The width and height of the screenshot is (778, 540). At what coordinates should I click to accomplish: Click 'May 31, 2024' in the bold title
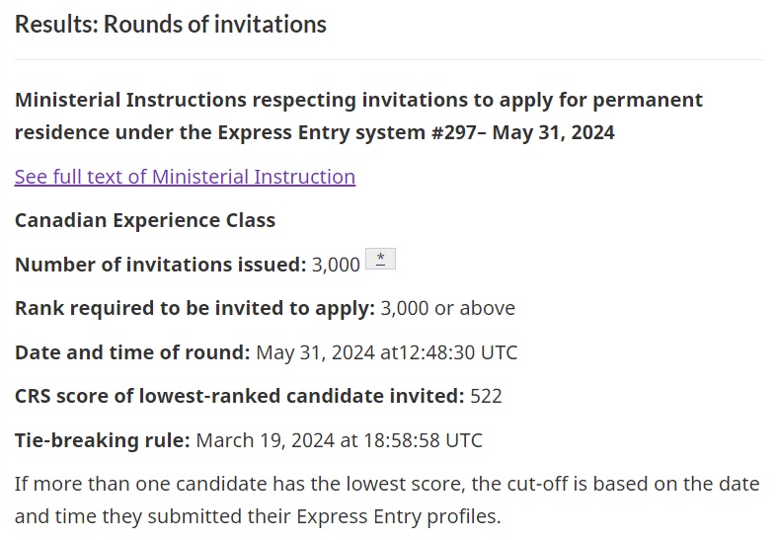(554, 132)
